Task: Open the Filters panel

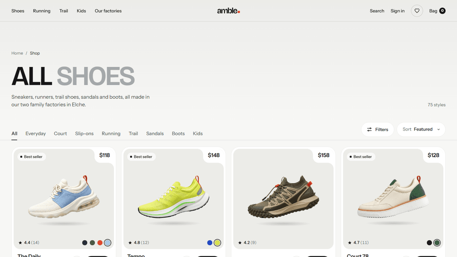Action: coord(378,129)
